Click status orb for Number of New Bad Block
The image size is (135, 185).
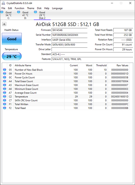pos(4,70)
